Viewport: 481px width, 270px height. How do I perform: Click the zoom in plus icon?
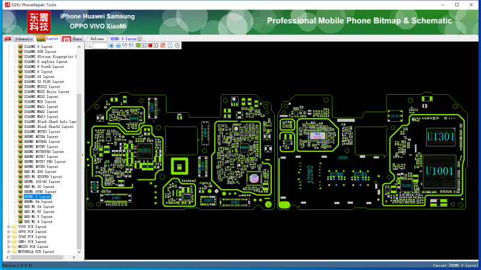[111, 46]
